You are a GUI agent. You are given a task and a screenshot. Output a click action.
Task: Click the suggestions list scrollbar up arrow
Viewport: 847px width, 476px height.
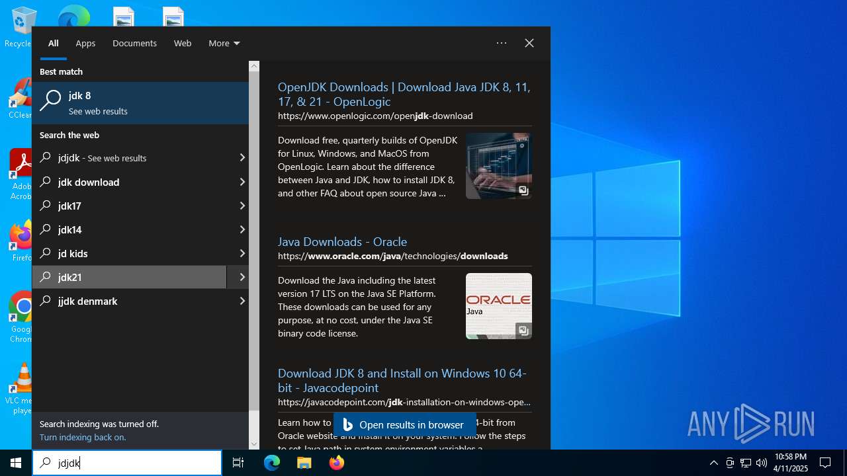click(254, 66)
